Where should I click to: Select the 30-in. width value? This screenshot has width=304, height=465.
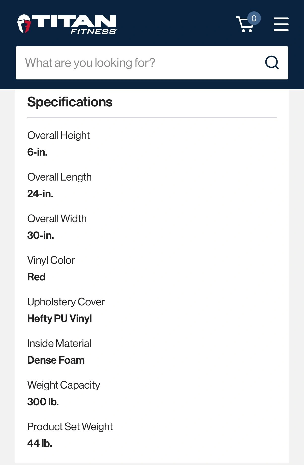tap(41, 235)
